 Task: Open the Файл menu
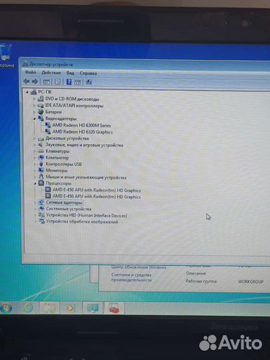(31, 72)
